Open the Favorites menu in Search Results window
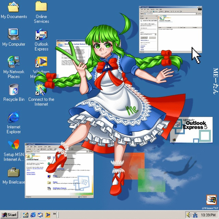 (x=152, y=9)
